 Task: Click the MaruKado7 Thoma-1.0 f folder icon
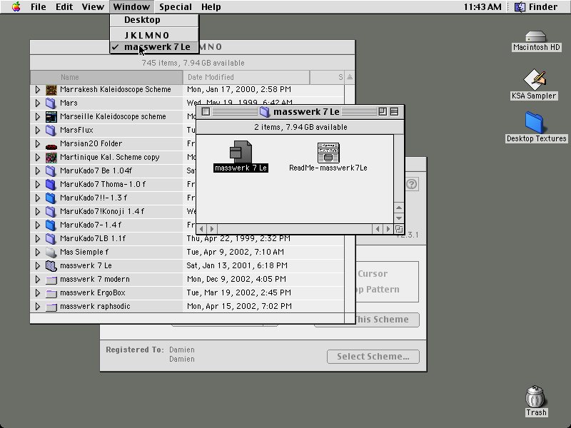[x=51, y=185]
